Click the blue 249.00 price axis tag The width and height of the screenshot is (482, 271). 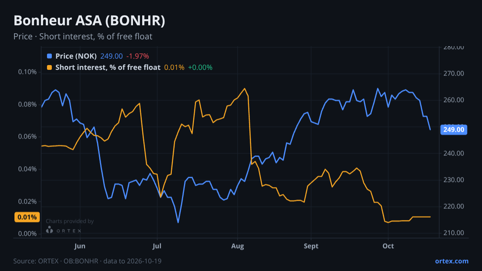click(454, 130)
